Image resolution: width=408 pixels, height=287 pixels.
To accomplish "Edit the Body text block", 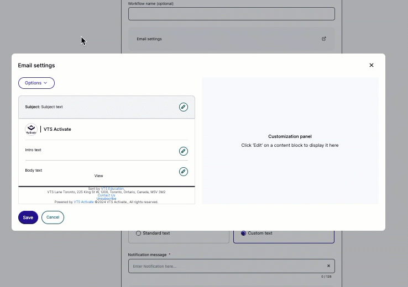I will tap(184, 172).
